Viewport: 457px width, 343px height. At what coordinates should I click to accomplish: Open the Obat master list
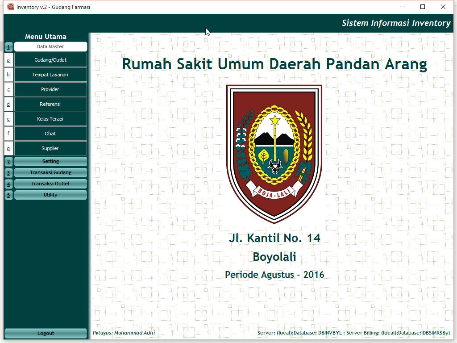50,134
